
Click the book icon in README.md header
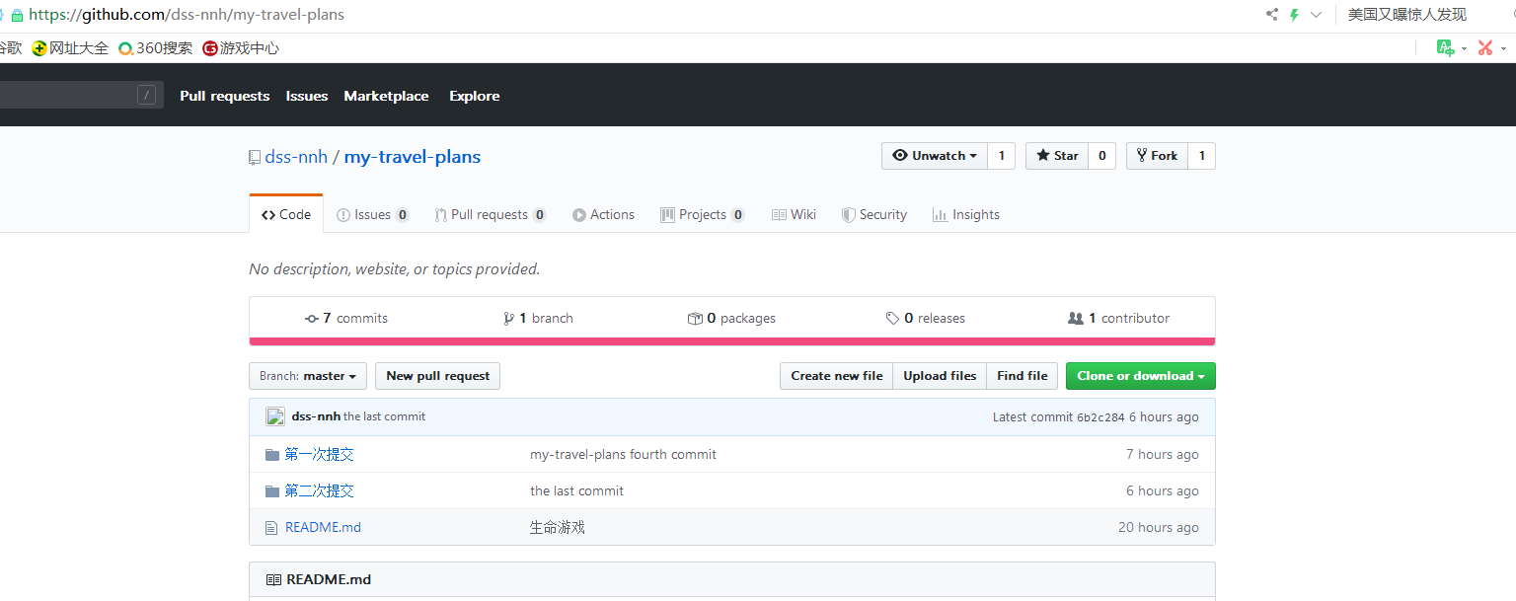(x=273, y=580)
